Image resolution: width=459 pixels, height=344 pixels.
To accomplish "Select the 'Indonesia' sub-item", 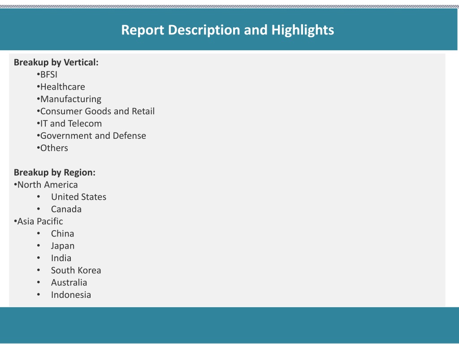I will [71, 295].
